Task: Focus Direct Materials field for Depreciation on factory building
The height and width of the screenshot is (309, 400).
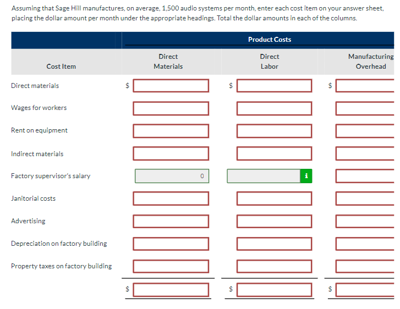Action: coord(171,244)
